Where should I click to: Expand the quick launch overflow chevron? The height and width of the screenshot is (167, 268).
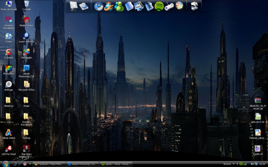coord(30,164)
